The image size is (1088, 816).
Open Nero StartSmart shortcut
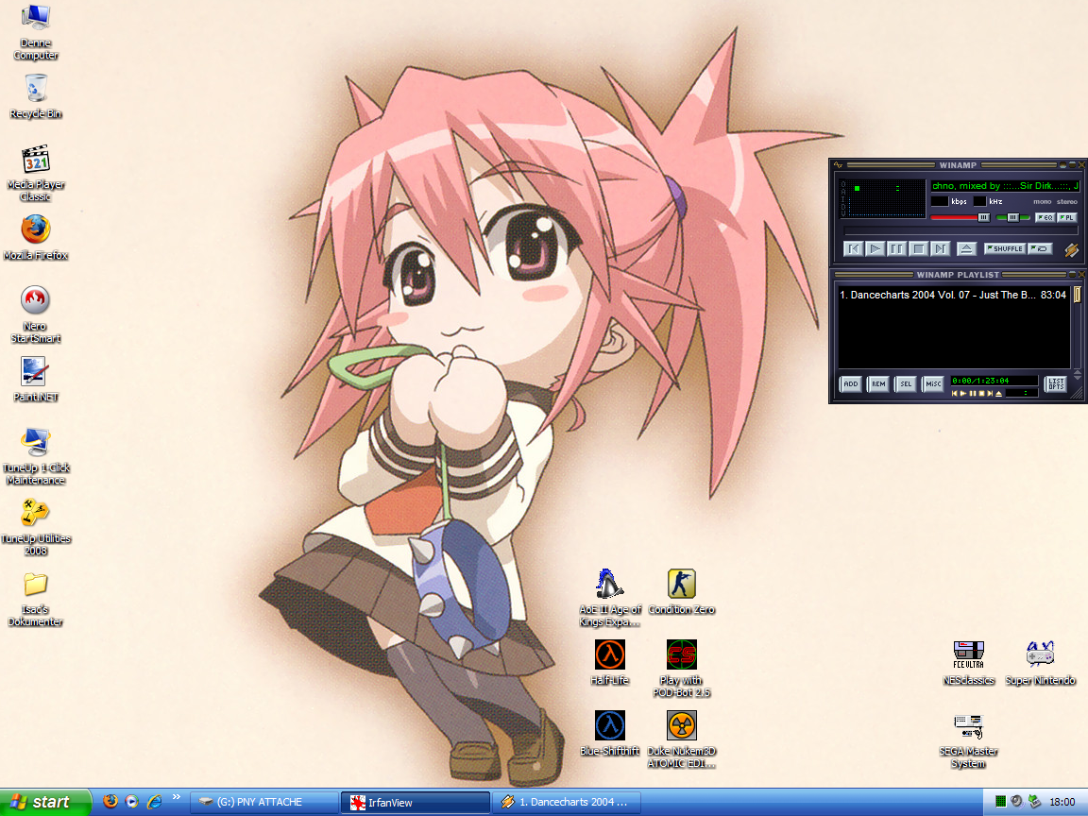[35, 314]
